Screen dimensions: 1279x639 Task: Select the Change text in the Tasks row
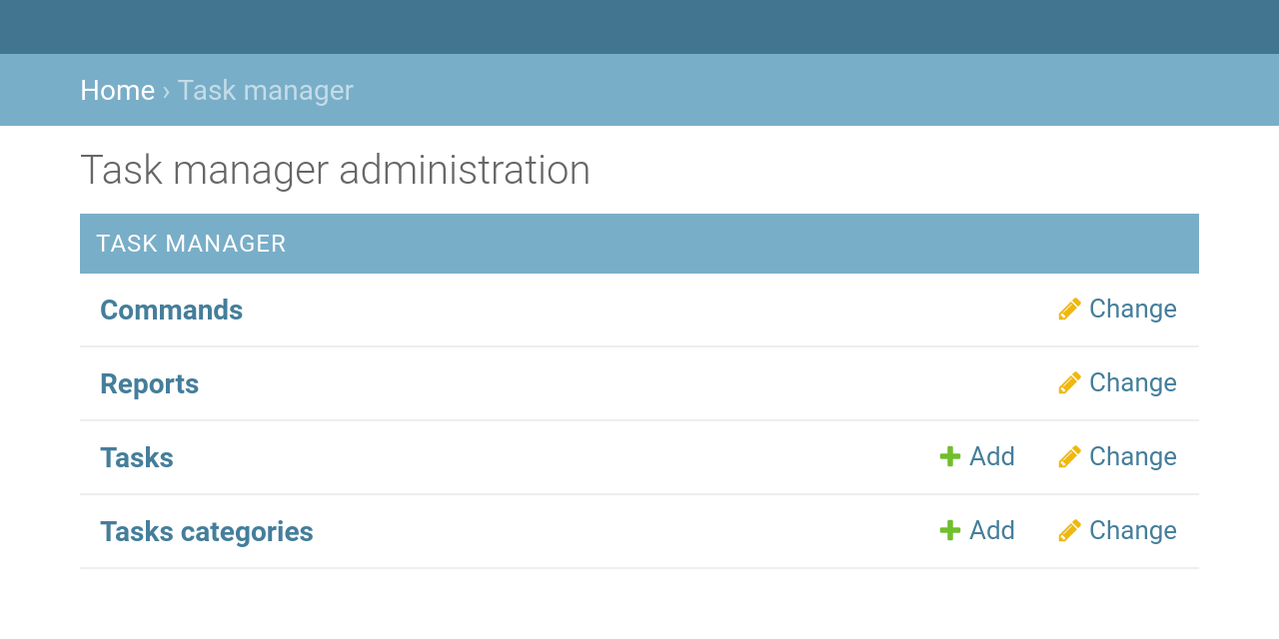point(1132,457)
